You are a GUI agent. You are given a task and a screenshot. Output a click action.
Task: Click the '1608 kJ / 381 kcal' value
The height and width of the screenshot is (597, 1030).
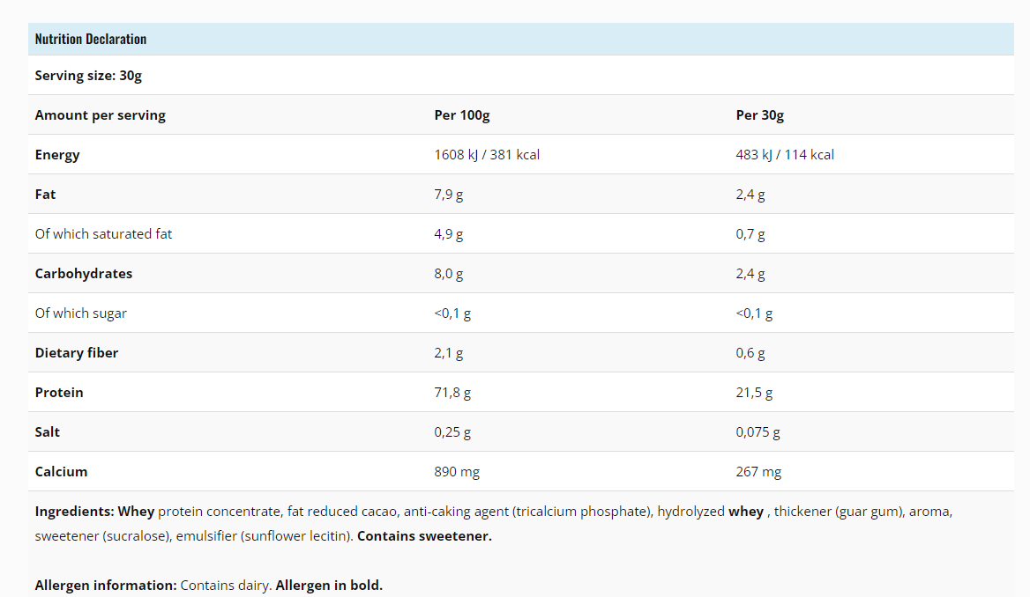coord(487,155)
